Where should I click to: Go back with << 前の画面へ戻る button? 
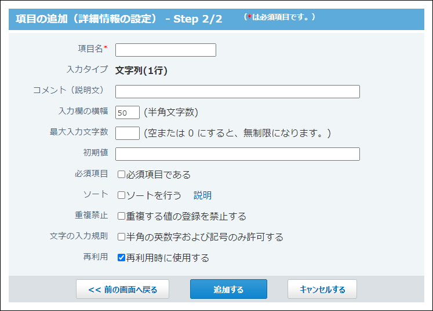tap(123, 289)
